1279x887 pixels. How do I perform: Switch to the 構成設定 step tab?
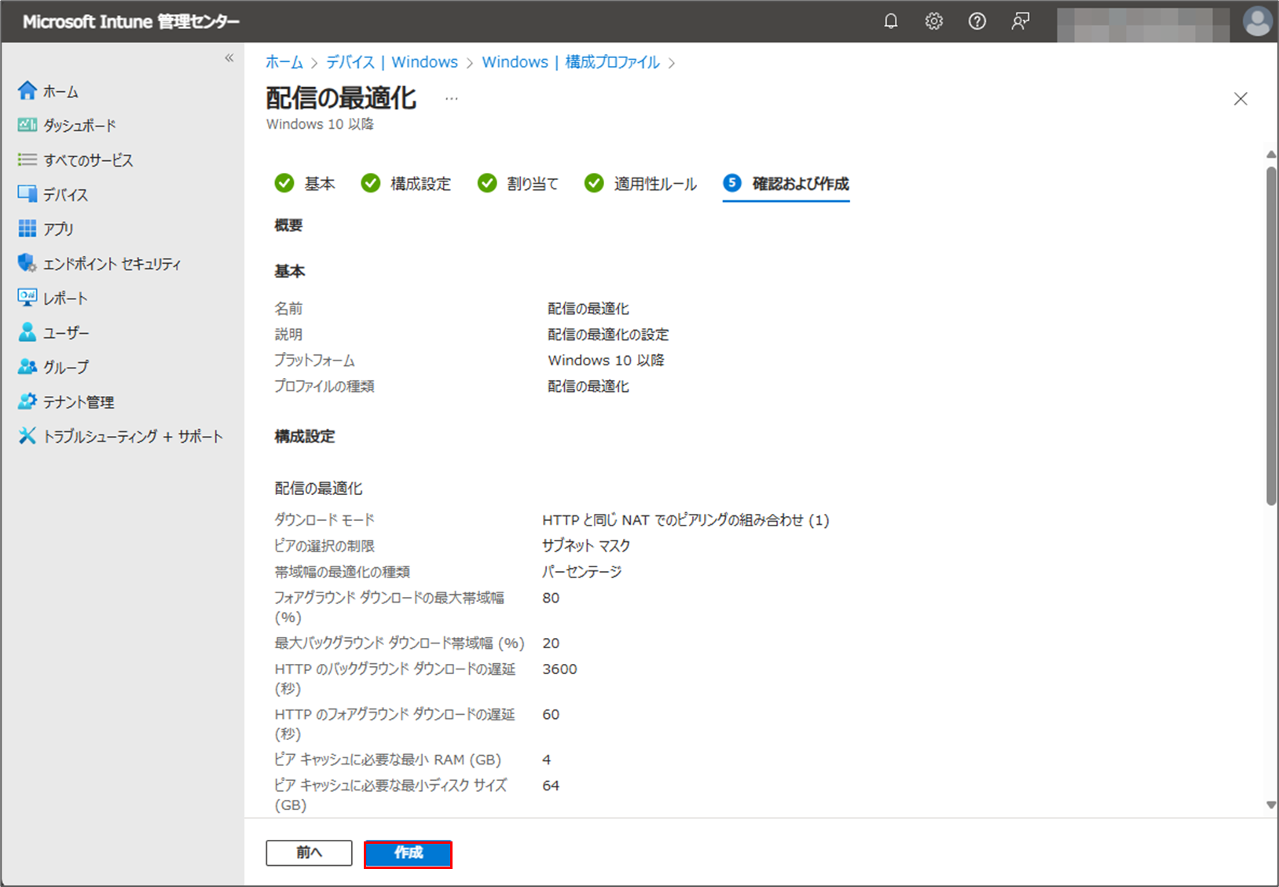click(x=405, y=184)
